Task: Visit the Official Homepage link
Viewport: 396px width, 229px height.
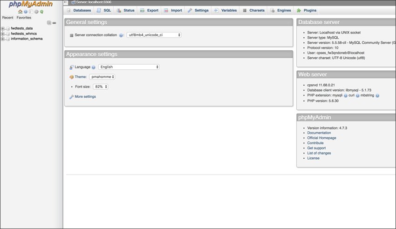Action: [x=321, y=138]
